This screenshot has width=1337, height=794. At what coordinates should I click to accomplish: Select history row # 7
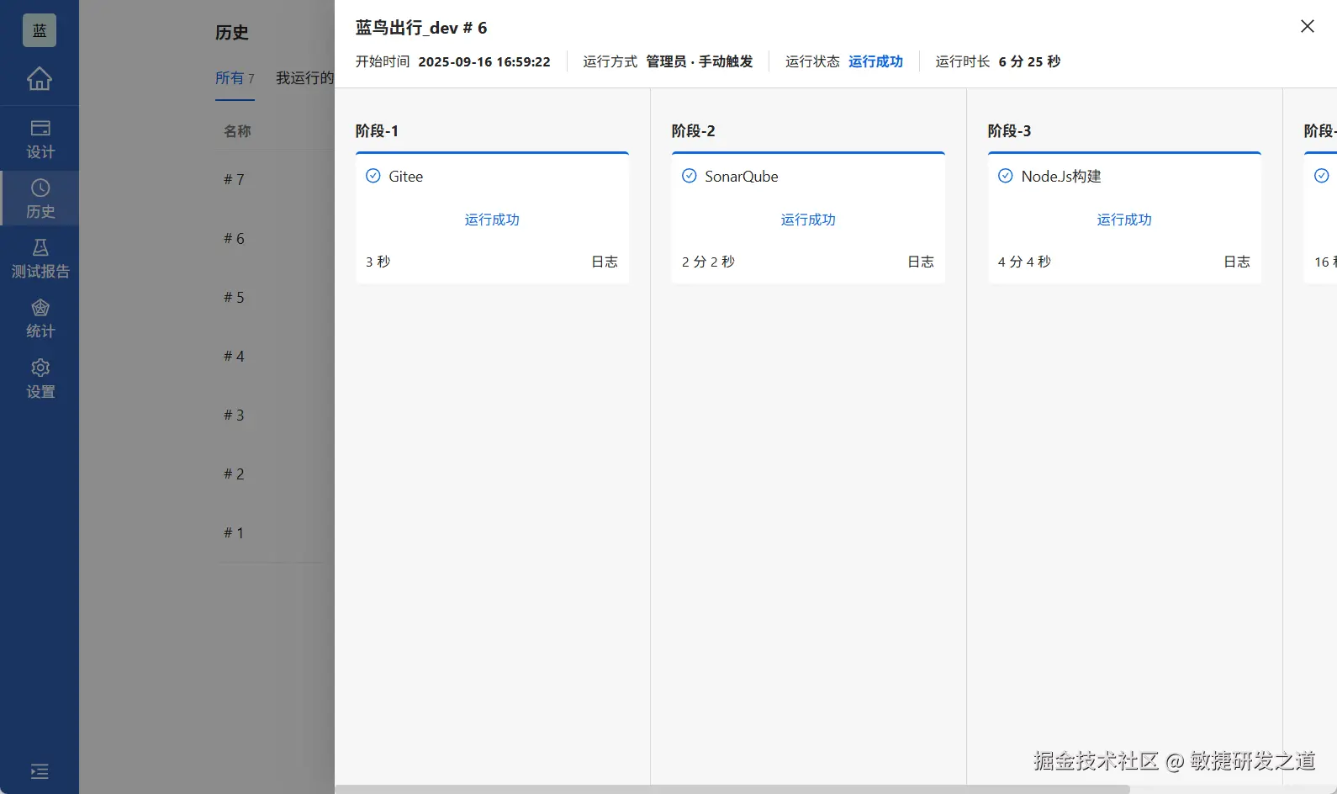pos(234,179)
